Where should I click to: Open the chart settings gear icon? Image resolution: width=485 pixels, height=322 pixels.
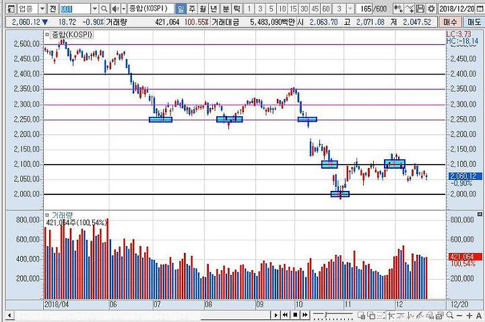point(431,9)
